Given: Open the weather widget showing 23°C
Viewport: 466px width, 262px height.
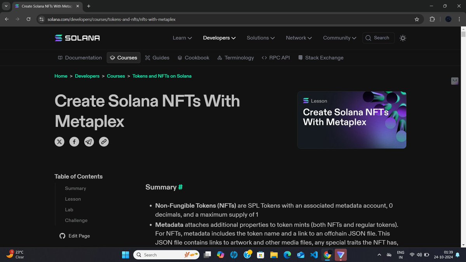Looking at the screenshot, I should [x=16, y=255].
